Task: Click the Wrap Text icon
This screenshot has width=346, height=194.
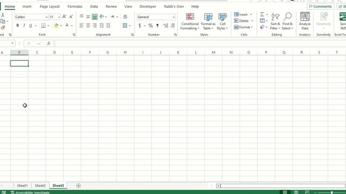Action: click(125, 17)
